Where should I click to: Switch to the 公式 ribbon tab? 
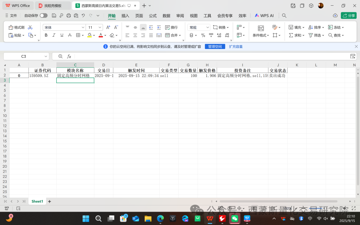coord(153,16)
